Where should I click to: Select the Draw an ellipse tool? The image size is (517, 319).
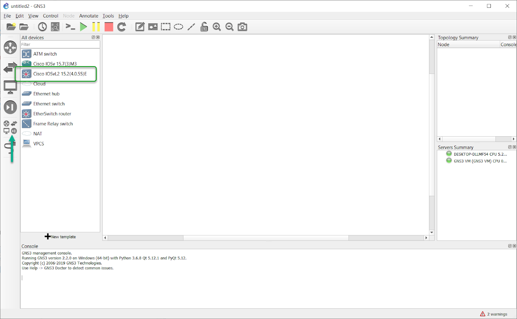(x=178, y=27)
